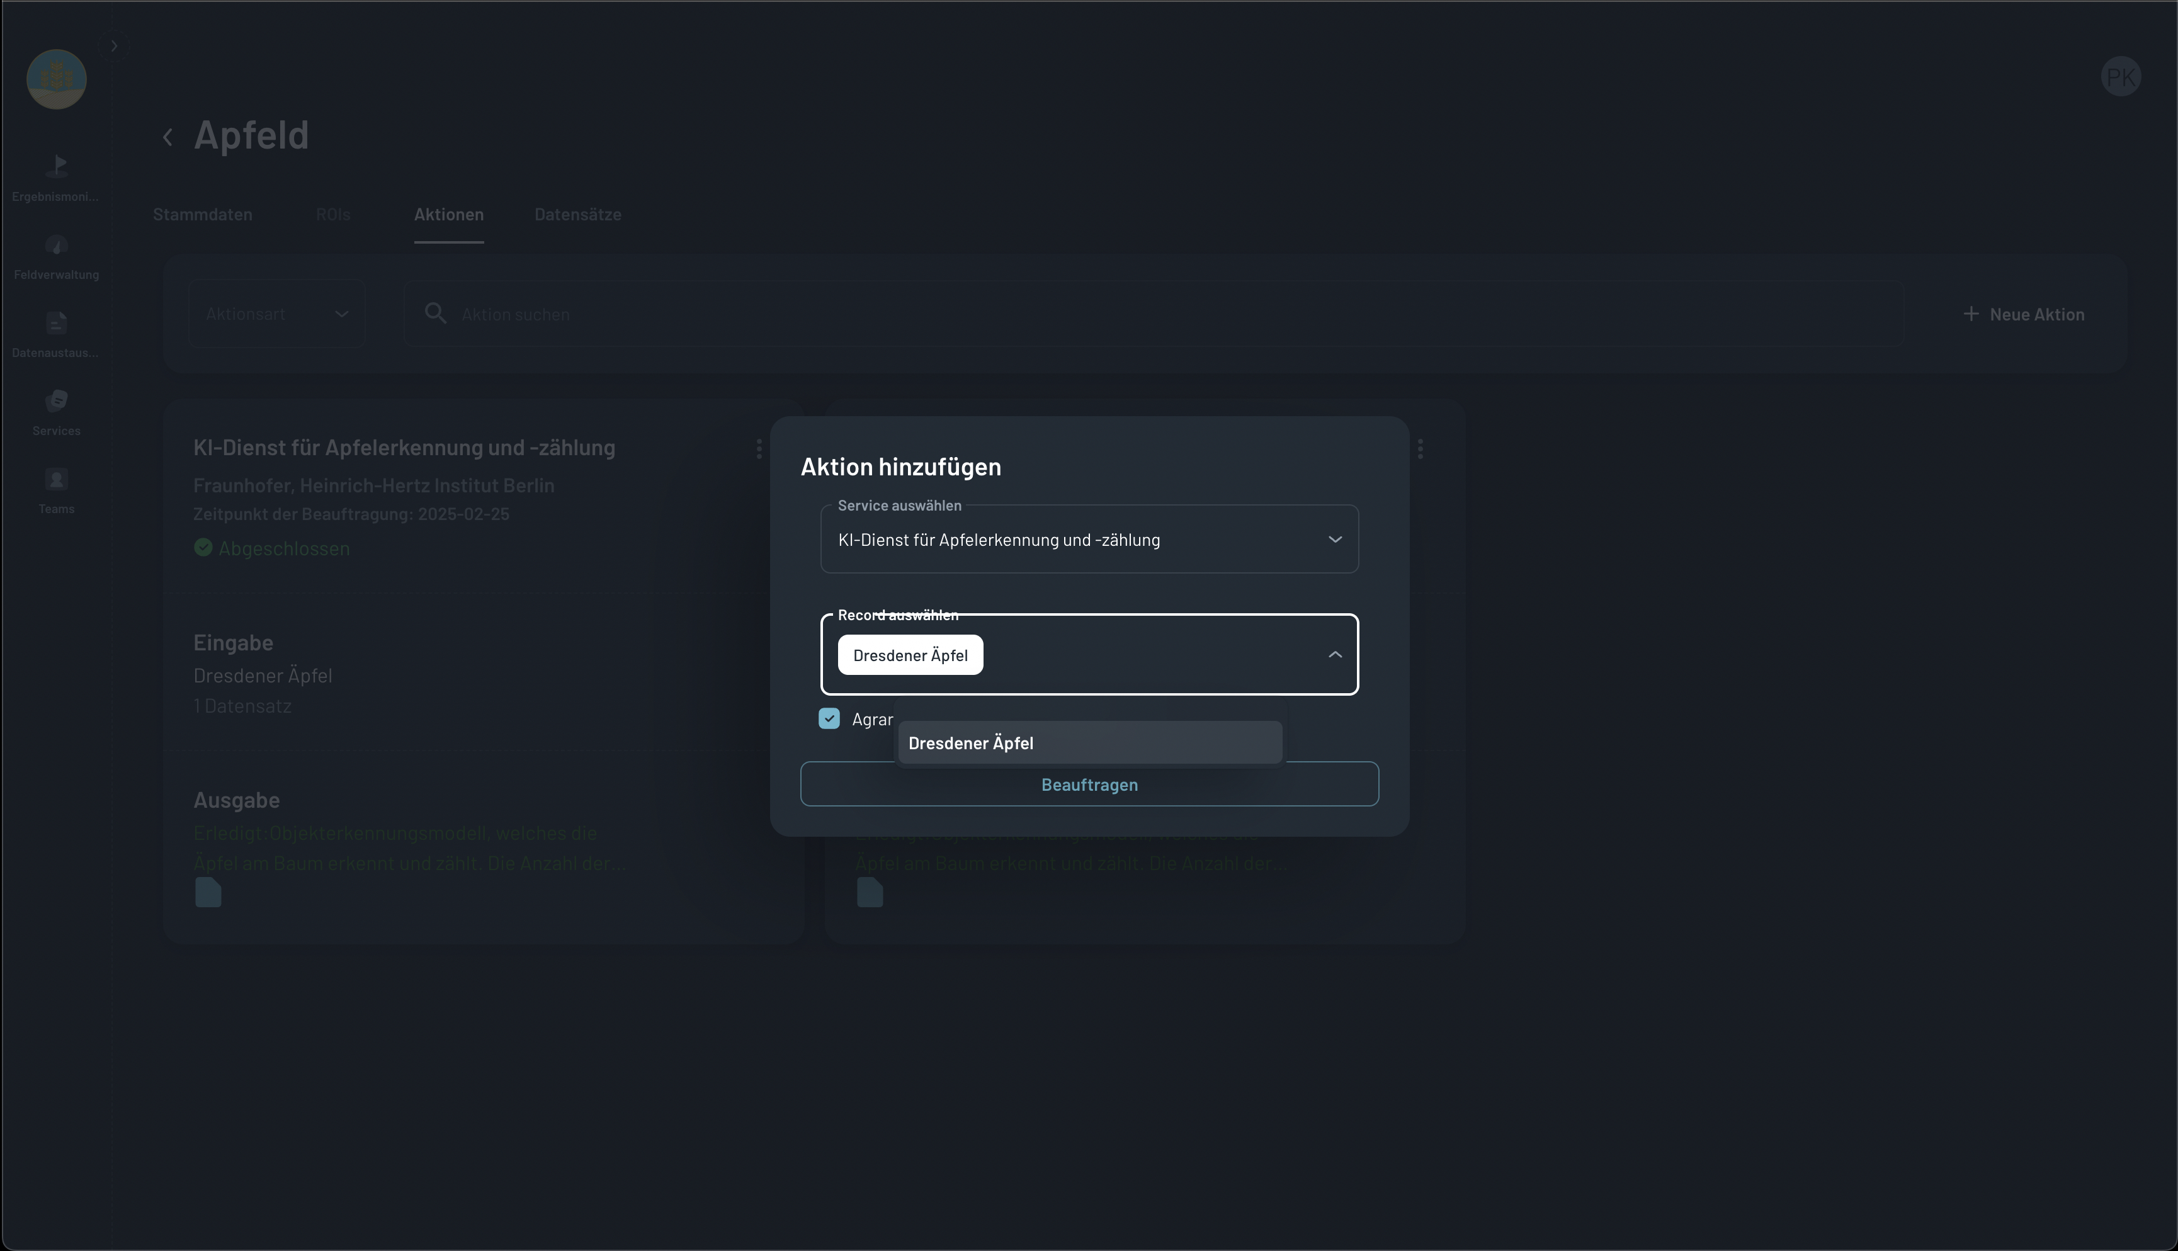The width and height of the screenshot is (2178, 1251).
Task: Select Dresdener Äpfel option in list
Action: click(x=1089, y=743)
